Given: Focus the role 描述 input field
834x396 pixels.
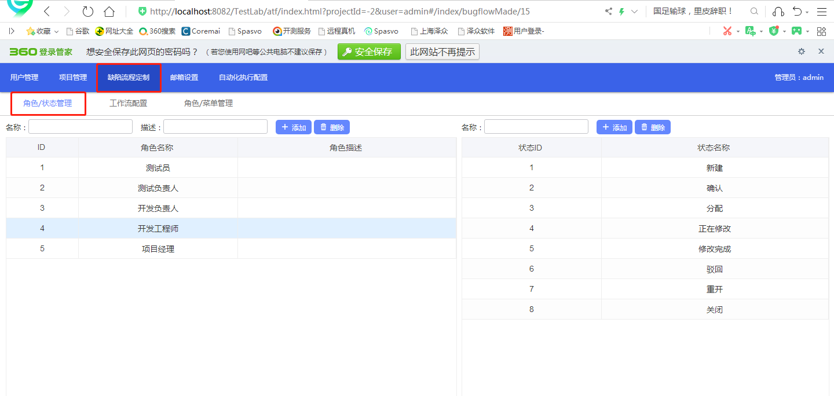Looking at the screenshot, I should [215, 127].
